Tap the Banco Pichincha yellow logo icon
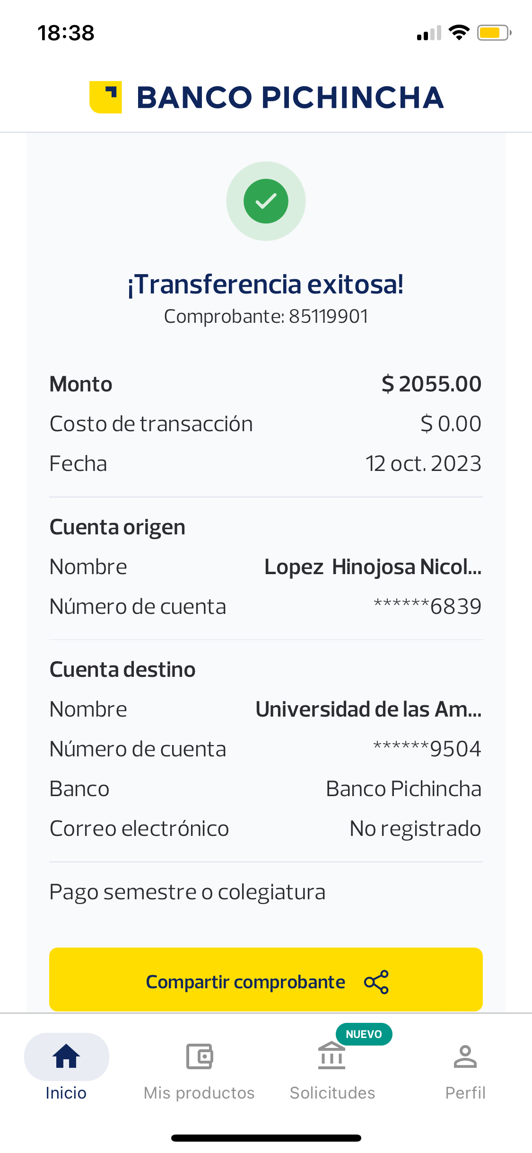This screenshot has height=1153, width=532. tap(105, 98)
